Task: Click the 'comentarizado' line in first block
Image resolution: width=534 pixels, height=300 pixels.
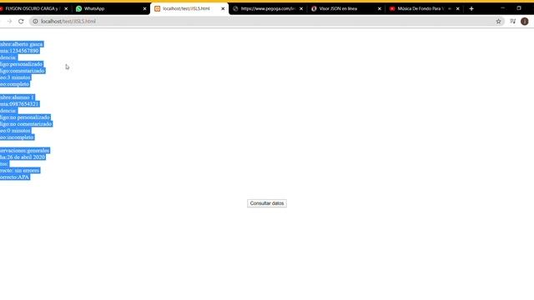Action: point(23,71)
